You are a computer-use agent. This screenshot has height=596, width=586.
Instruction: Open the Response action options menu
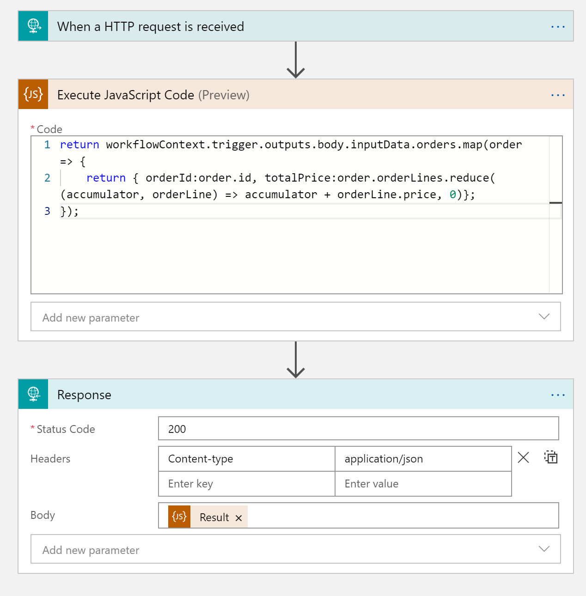click(x=558, y=395)
